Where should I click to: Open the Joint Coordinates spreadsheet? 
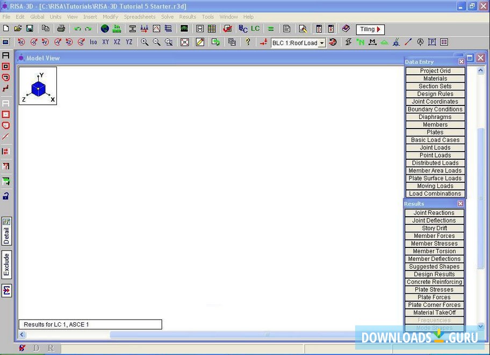(x=435, y=101)
